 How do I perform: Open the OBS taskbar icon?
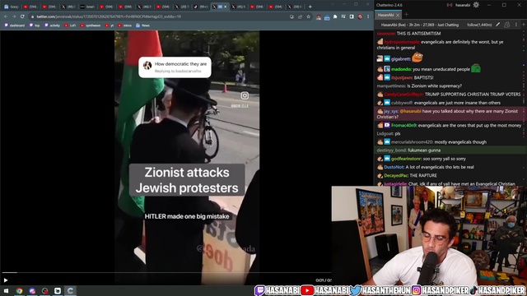tap(44, 290)
